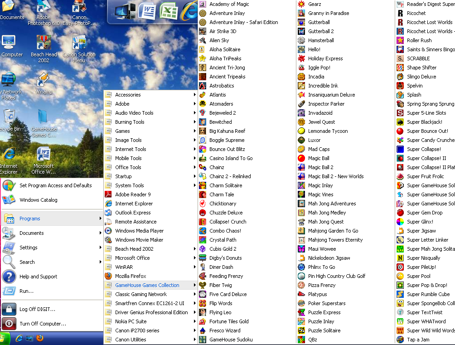Launch Platypus game icon

301,294
